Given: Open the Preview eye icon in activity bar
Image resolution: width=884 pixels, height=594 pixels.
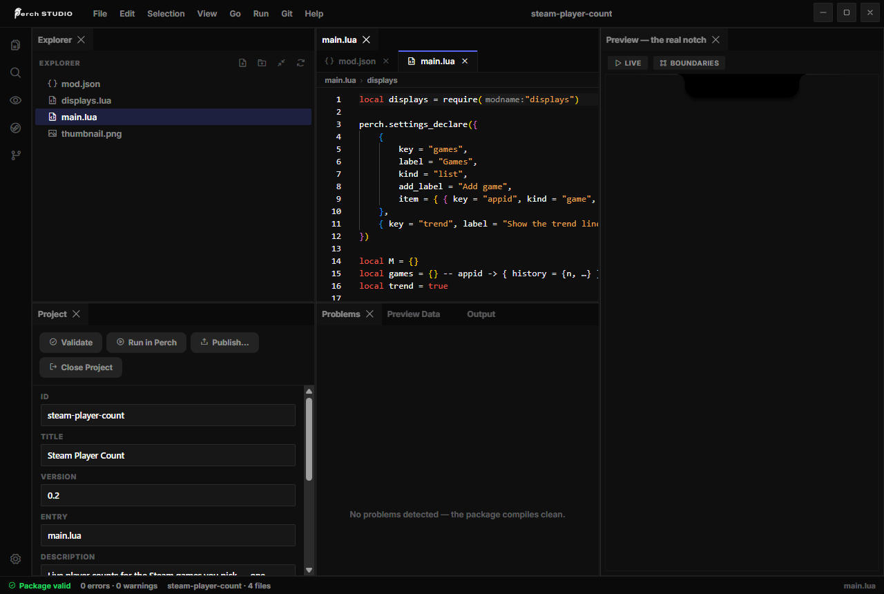Looking at the screenshot, I should (15, 100).
